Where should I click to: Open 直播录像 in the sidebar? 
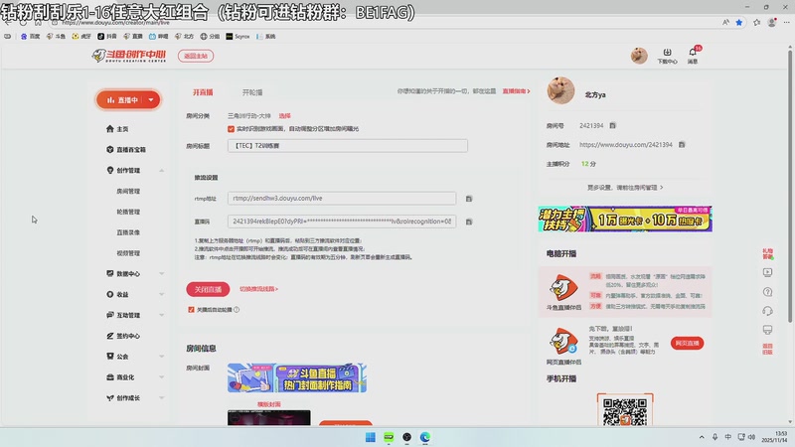(128, 232)
